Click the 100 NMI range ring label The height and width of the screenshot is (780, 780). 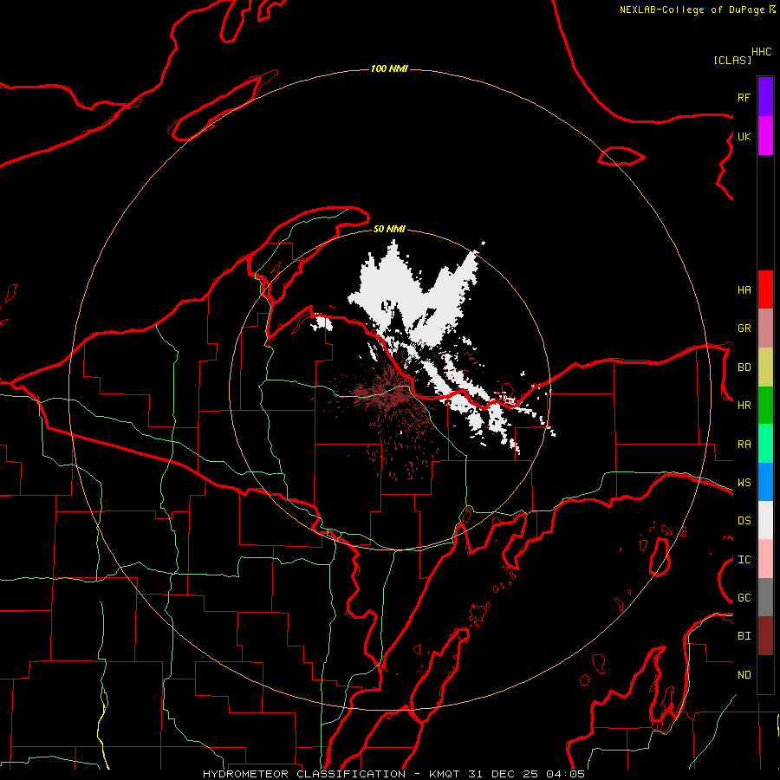pyautogui.click(x=389, y=68)
